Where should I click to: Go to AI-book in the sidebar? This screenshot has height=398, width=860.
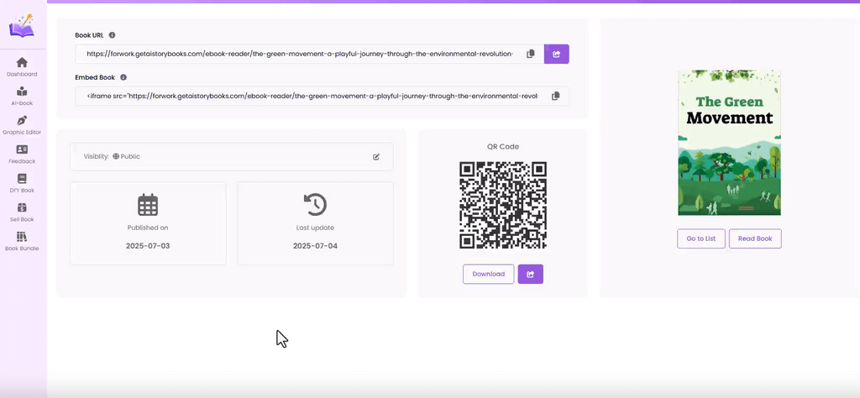pos(22,96)
